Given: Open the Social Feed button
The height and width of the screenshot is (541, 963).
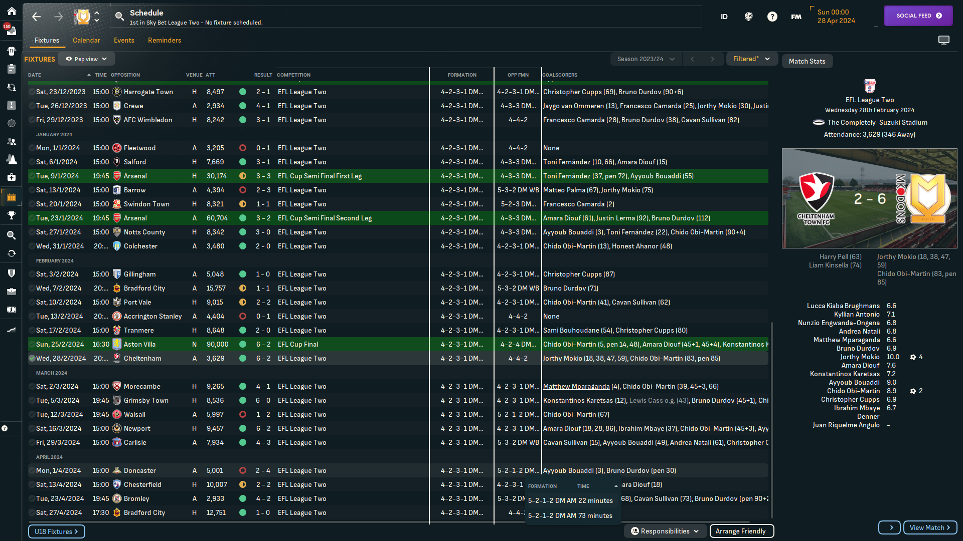Looking at the screenshot, I should tap(918, 16).
